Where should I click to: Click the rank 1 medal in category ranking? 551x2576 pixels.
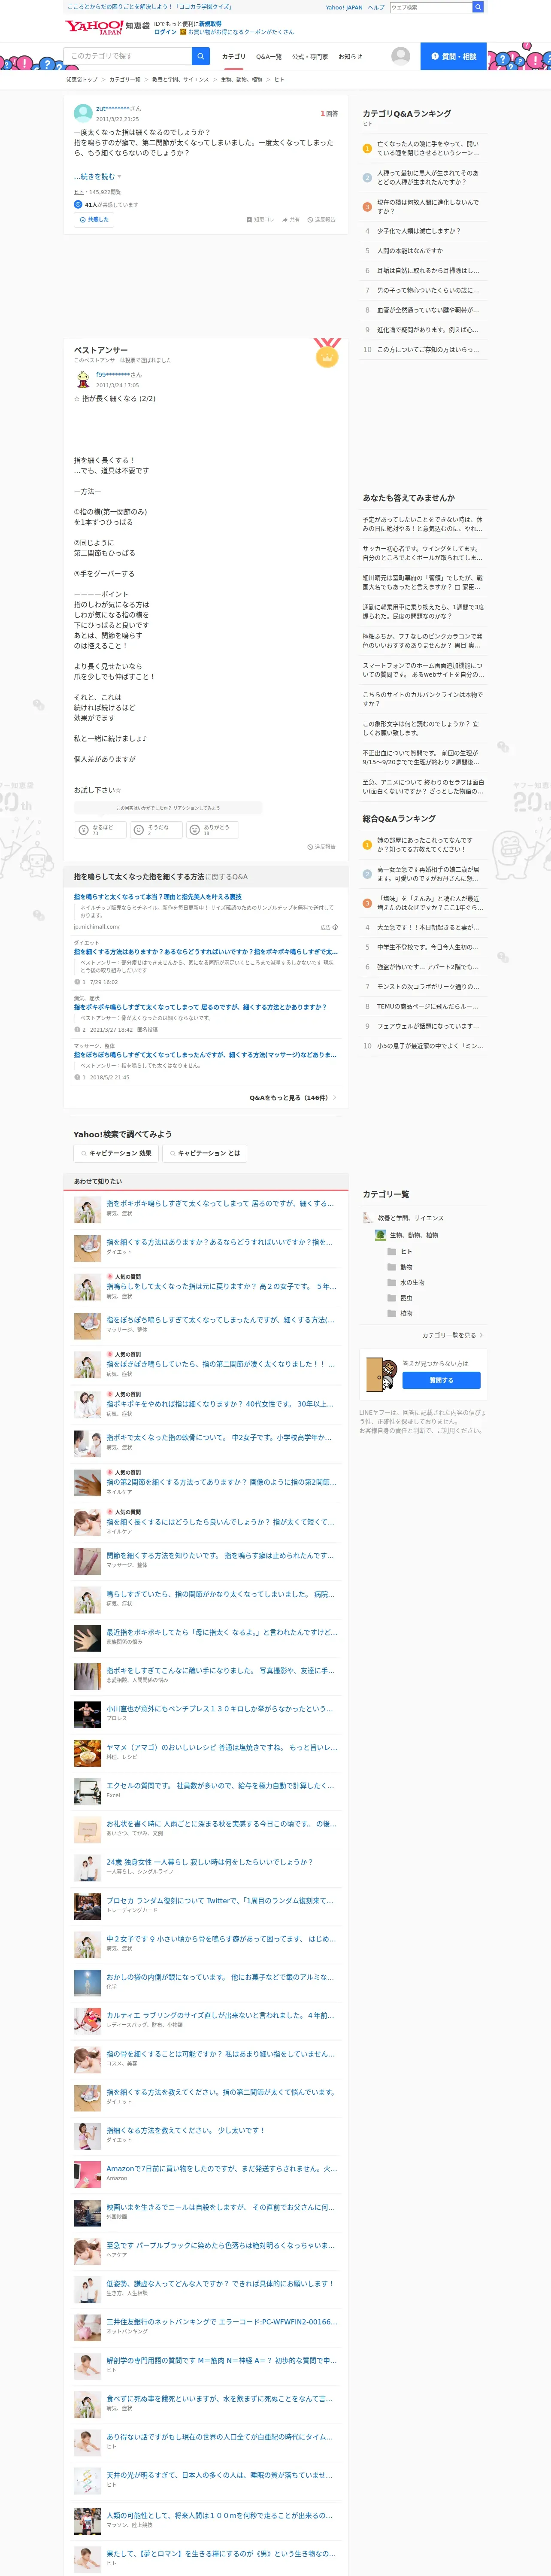tap(367, 148)
